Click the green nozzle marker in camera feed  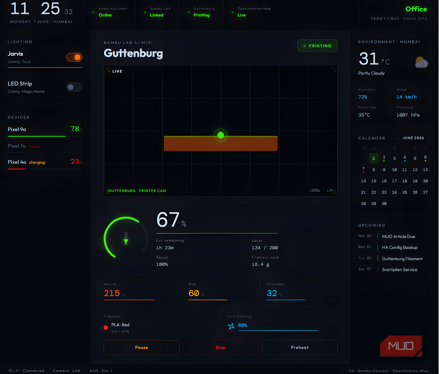pyautogui.click(x=221, y=135)
